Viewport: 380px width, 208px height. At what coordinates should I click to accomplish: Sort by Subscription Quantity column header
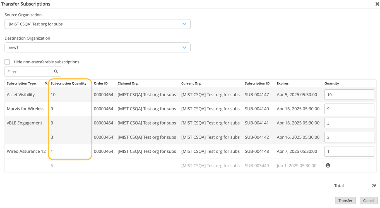pos(68,83)
